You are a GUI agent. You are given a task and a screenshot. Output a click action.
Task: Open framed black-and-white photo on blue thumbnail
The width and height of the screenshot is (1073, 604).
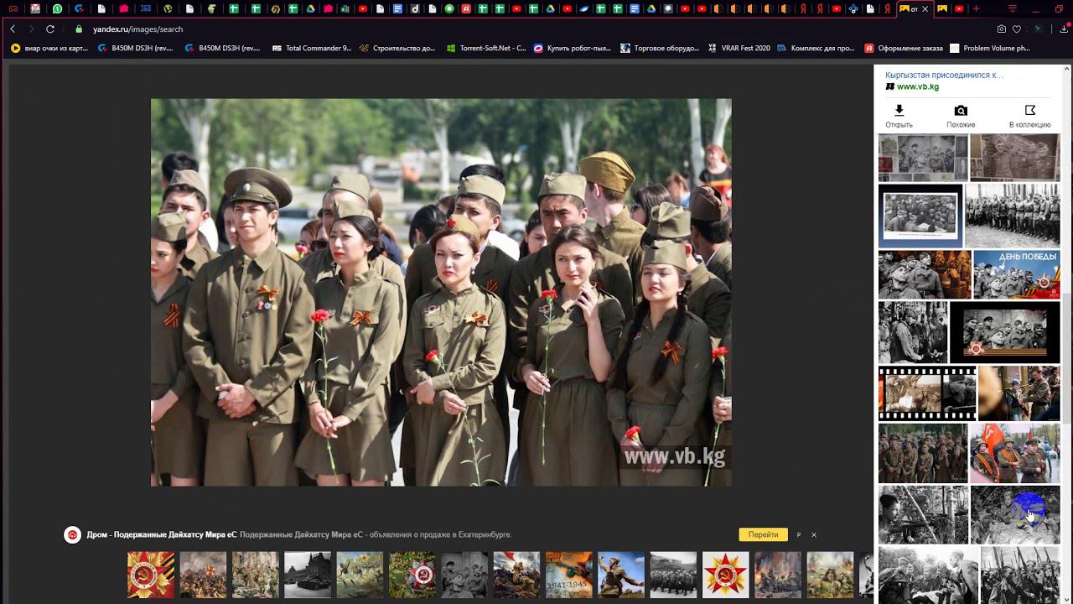pos(920,216)
